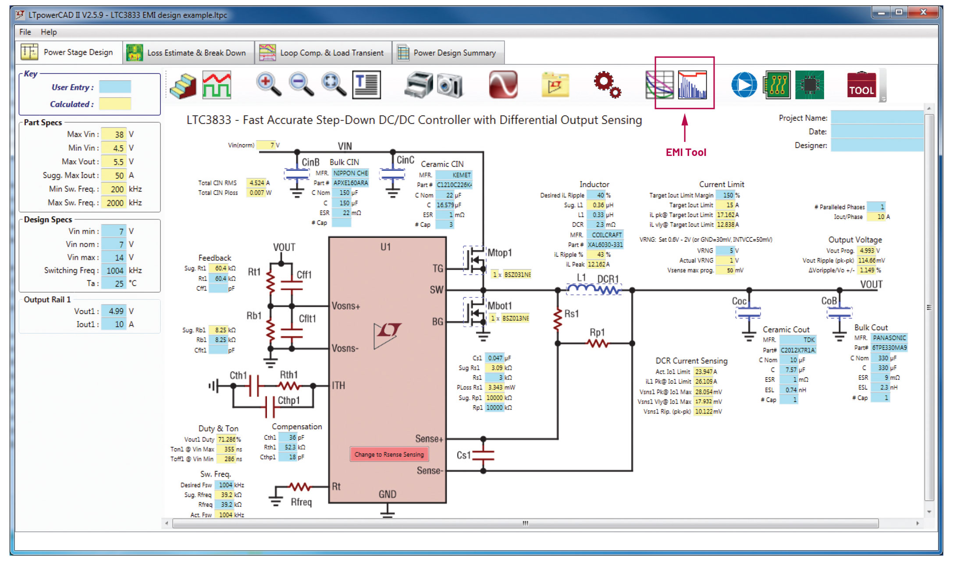Switch to Loss Estimate & Break Down tab
This screenshot has width=953, height=562.
188,53
